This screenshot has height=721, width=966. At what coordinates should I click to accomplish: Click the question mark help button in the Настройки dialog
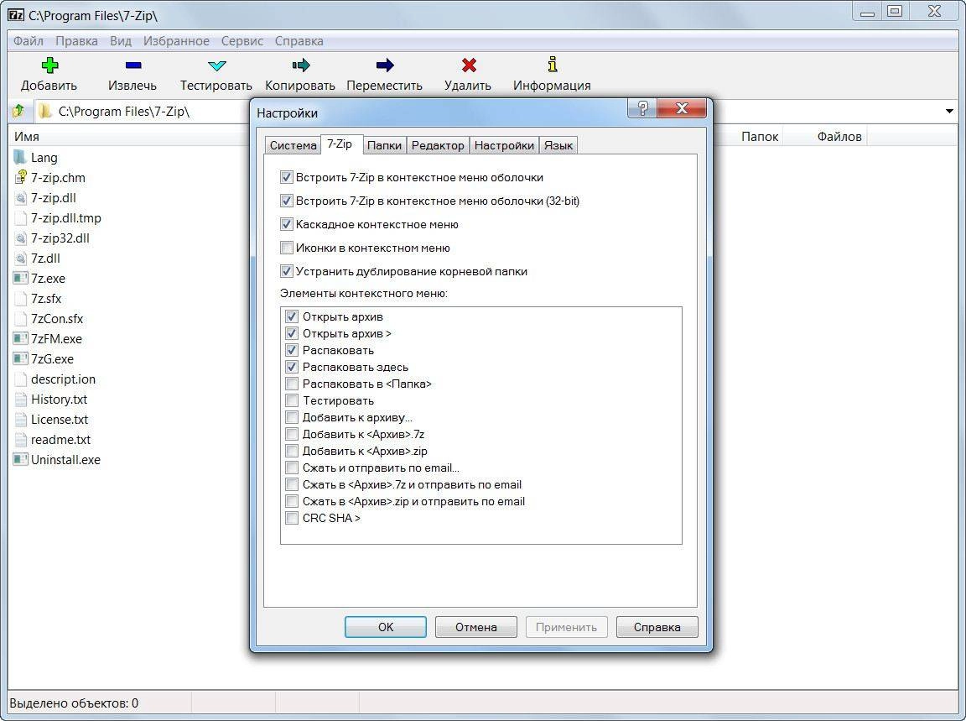[x=642, y=108]
